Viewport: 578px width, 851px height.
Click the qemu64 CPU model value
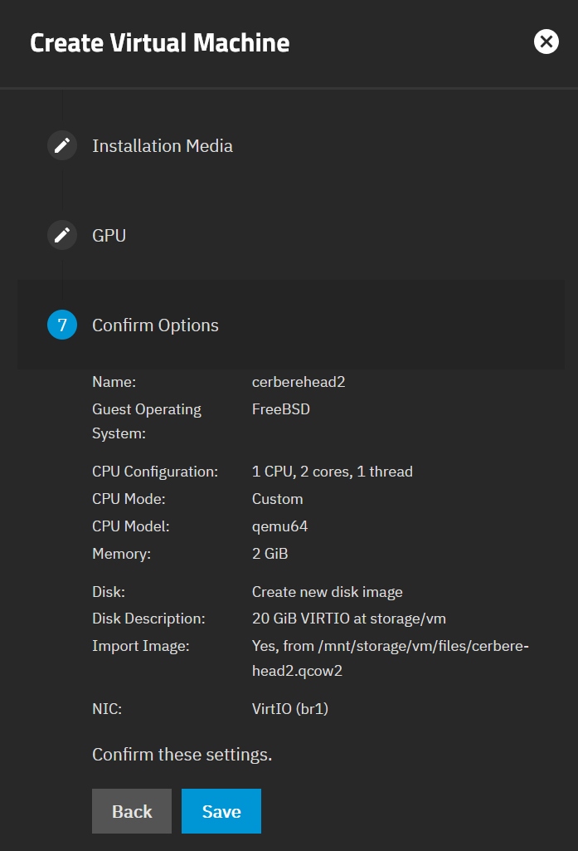pyautogui.click(x=279, y=526)
